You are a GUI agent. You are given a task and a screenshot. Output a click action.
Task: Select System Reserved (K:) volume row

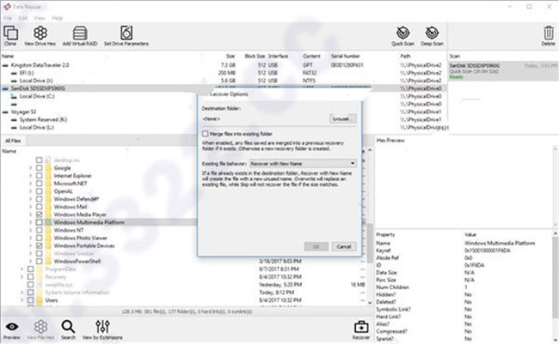point(224,120)
